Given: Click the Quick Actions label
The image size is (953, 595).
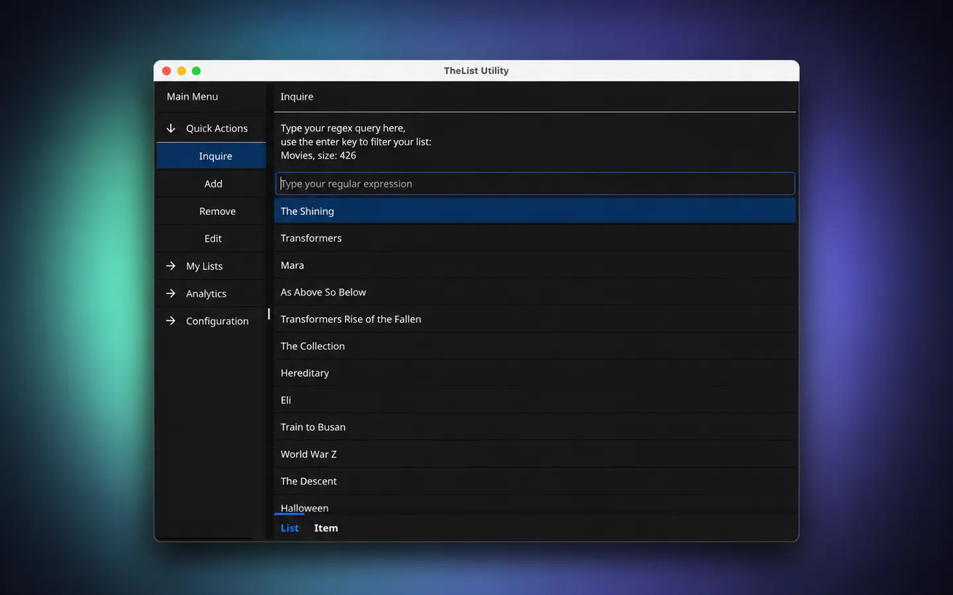Looking at the screenshot, I should [216, 128].
